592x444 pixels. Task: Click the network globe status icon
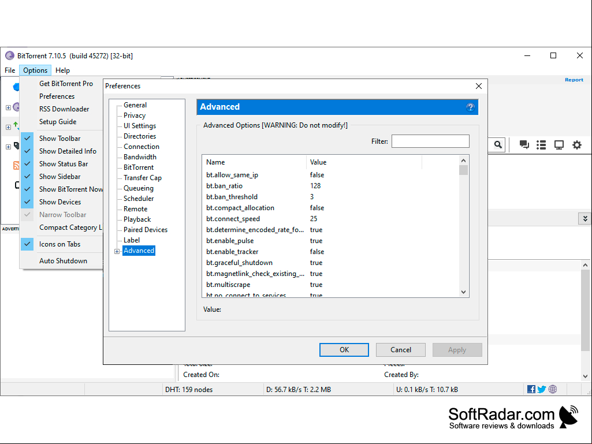pos(553,389)
